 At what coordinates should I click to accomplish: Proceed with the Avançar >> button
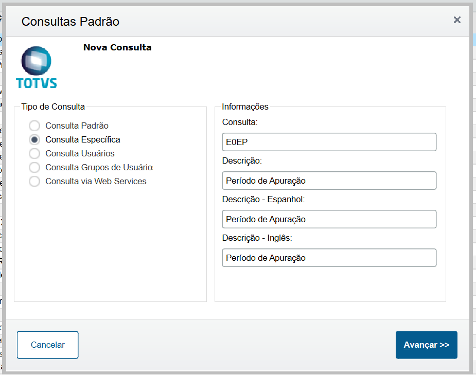point(426,345)
